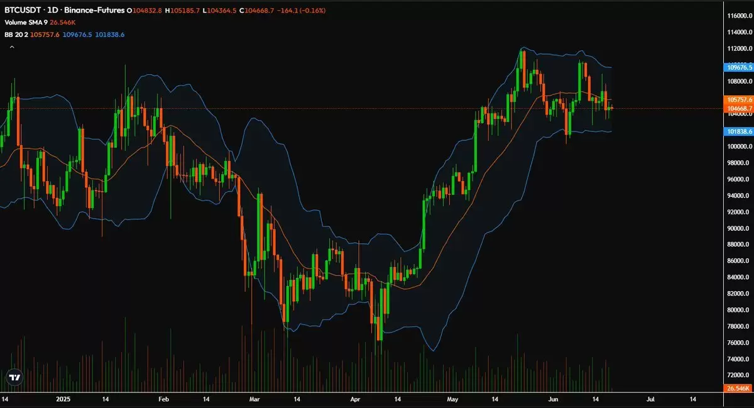The image size is (754, 408).
Task: Click the Apr label on time axis
Action: click(355, 399)
